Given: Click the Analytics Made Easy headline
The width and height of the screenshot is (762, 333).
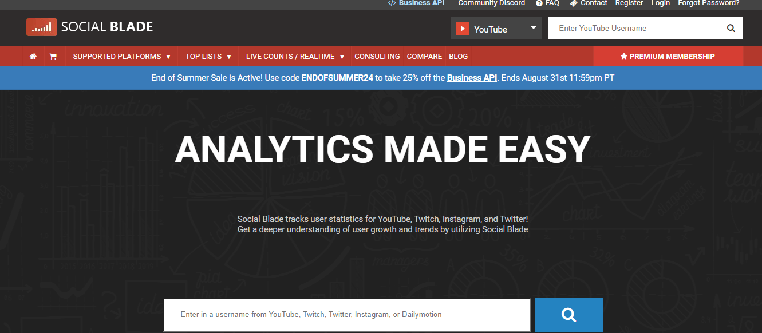Looking at the screenshot, I should coord(382,150).
